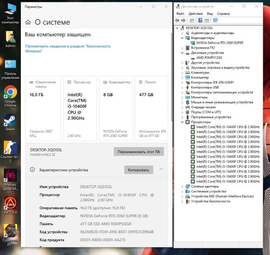Select NVIDIA GeForce RTX 2060 SUPER device
This screenshot has height=255, width=270.
220,43
